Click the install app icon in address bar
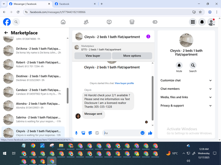The image size is (221, 165). coord(194,12)
